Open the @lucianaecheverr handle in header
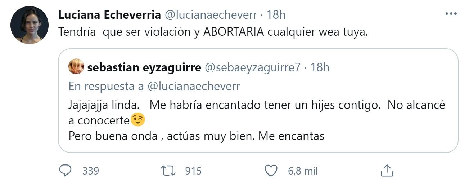469x185 pixels. coord(211,15)
